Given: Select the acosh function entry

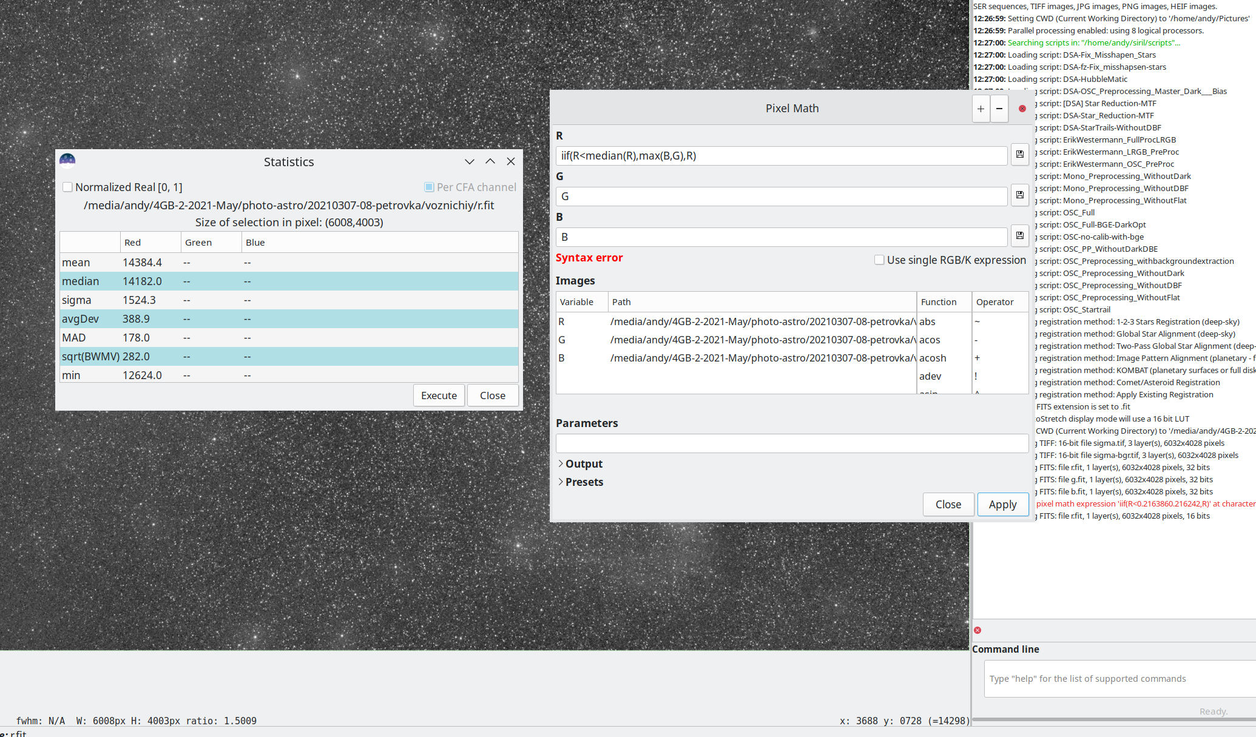Looking at the screenshot, I should (x=933, y=358).
